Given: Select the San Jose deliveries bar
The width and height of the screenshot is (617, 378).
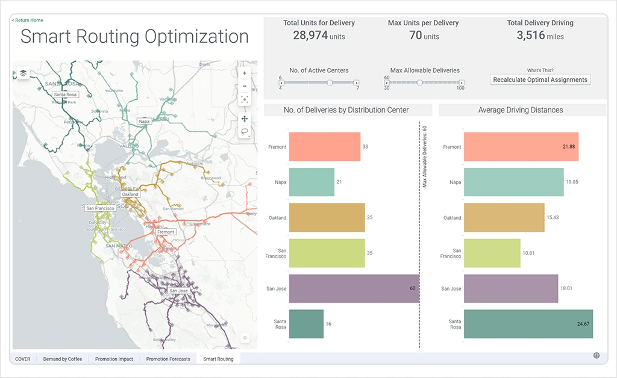Looking at the screenshot, I should [x=354, y=288].
